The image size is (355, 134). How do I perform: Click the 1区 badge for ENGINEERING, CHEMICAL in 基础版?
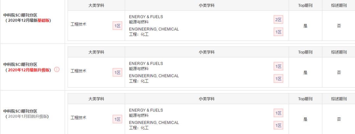(x=278, y=32)
